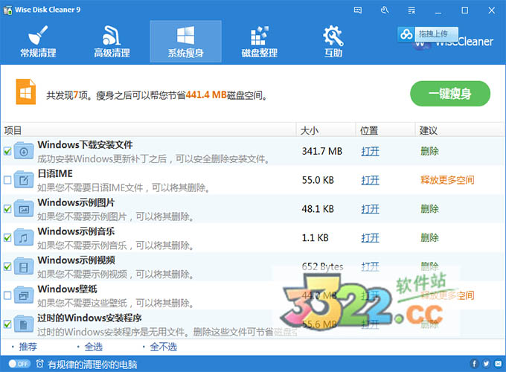Sort by the 位置 location column header
Screen dimensions: 506x372
click(x=385, y=130)
